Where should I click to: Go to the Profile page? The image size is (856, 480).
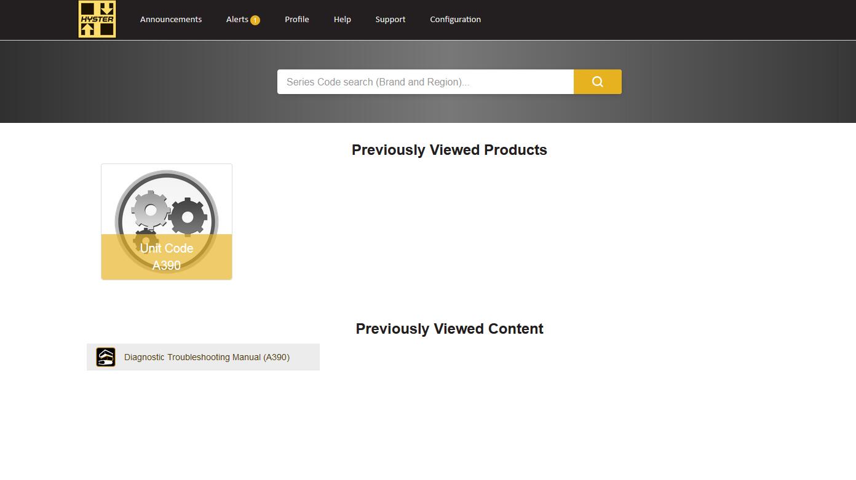[x=297, y=20]
